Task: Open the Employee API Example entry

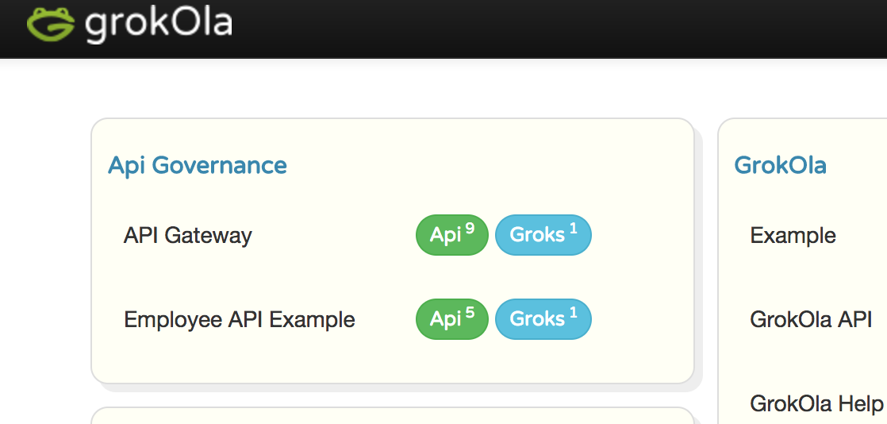Action: pyautogui.click(x=240, y=320)
